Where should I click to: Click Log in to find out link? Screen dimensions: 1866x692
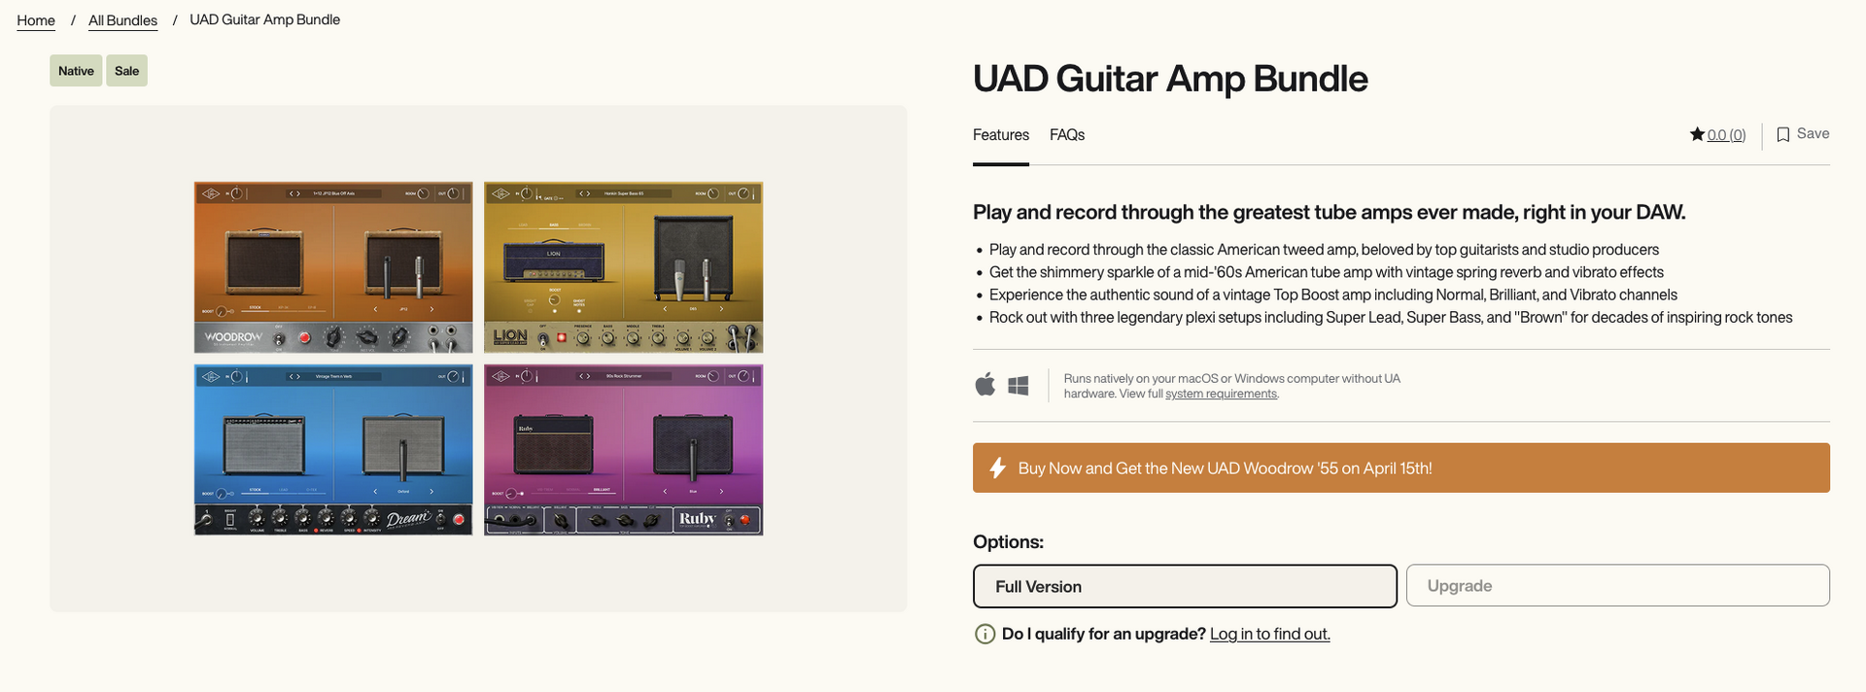pos(1269,634)
